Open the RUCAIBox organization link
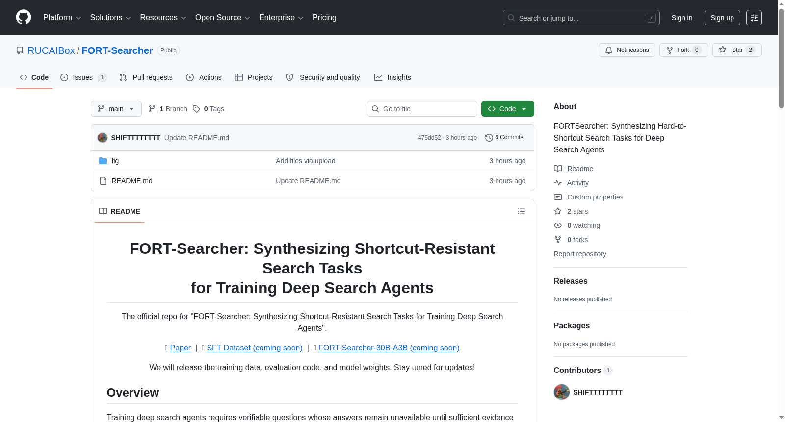 point(51,50)
